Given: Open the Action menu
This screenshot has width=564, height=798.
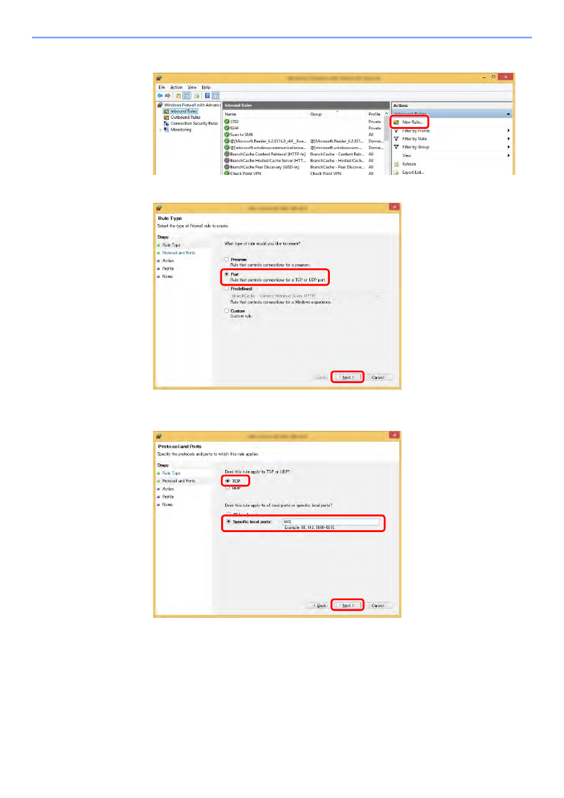Looking at the screenshot, I should click(177, 87).
